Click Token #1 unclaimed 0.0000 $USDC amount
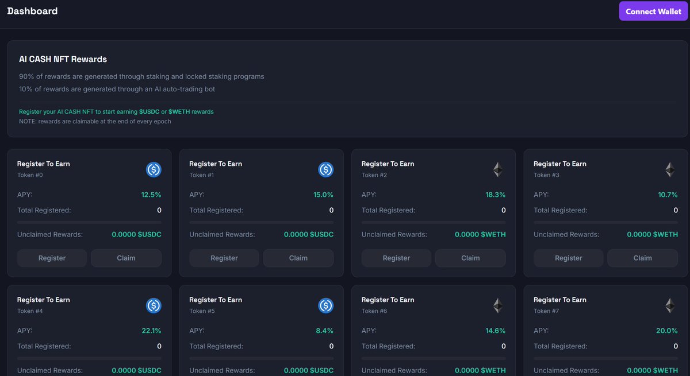 (x=309, y=234)
